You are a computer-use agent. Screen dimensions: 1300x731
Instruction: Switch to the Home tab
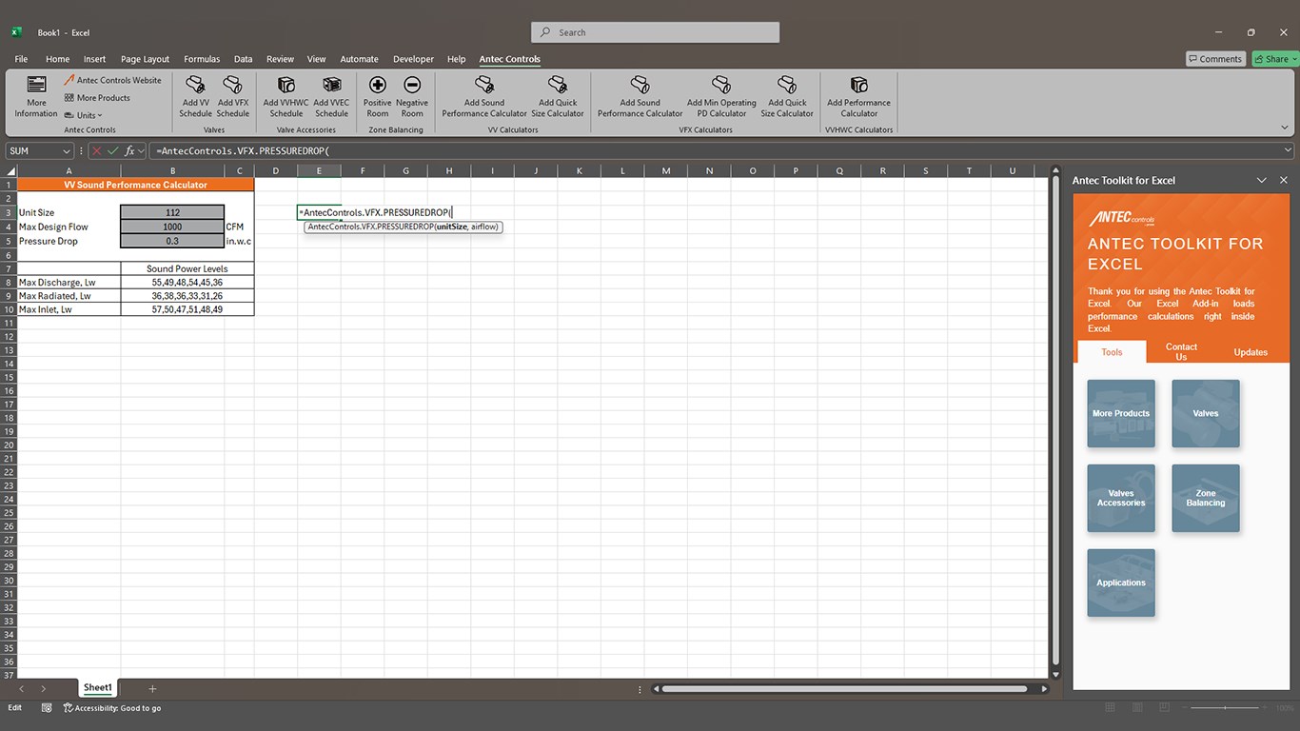pyautogui.click(x=57, y=59)
